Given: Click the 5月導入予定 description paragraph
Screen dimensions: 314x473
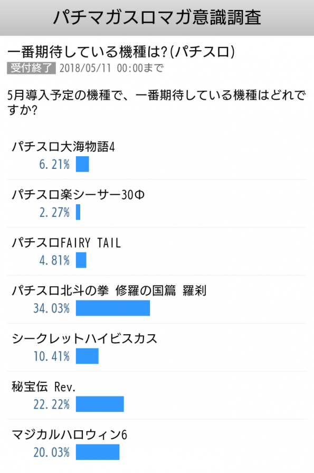Looking at the screenshot, I should coord(157,102).
